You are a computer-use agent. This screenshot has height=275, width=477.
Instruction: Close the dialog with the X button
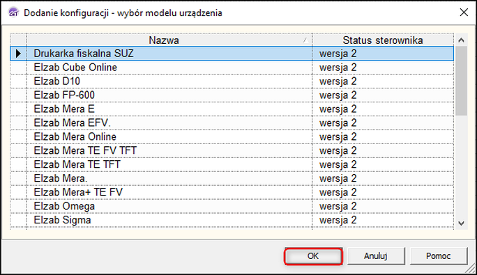click(464, 13)
